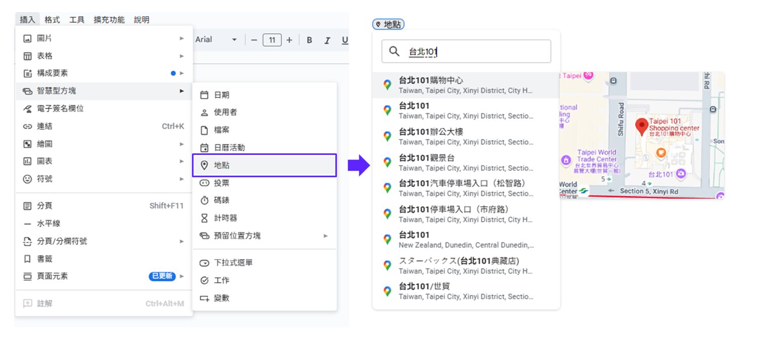
Task: Choose 台北101停車場入口（市府路） result
Action: (x=466, y=214)
